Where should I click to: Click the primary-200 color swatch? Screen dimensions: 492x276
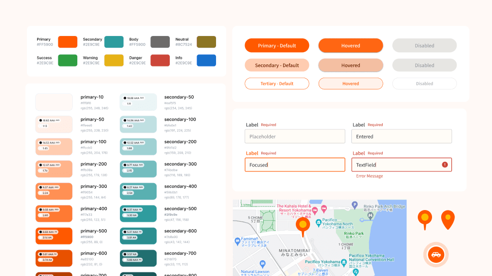54,169
